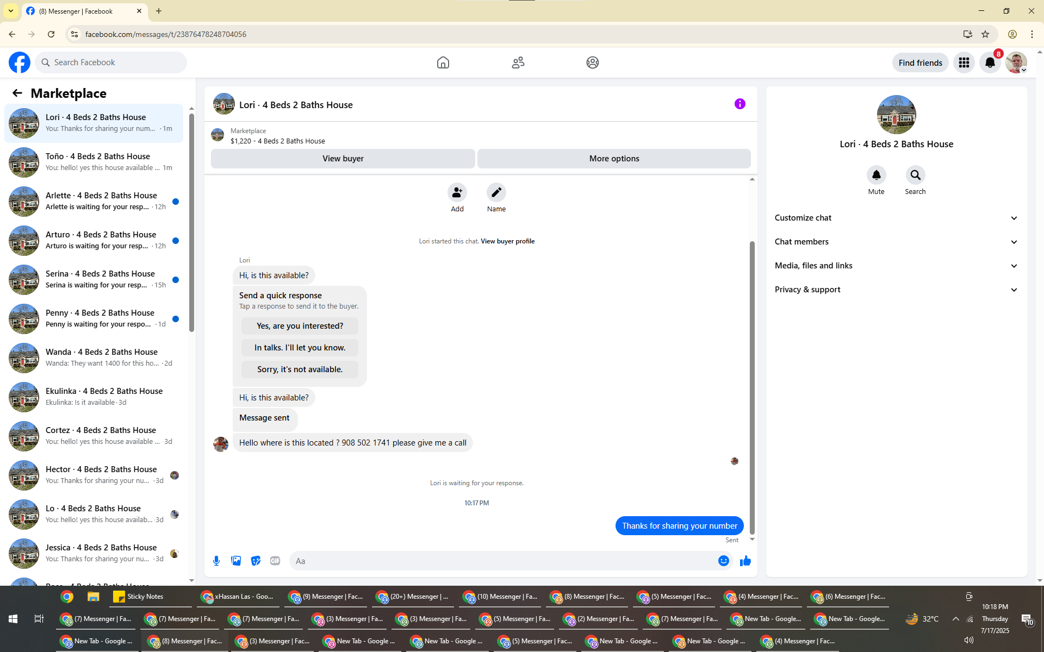The height and width of the screenshot is (652, 1044).
Task: Open Task View on the taskbar
Action: 39,619
